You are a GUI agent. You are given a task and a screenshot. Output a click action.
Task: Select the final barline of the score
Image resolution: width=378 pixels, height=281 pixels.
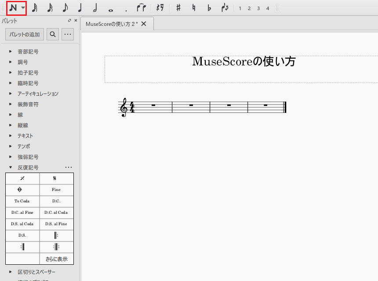[x=285, y=107]
